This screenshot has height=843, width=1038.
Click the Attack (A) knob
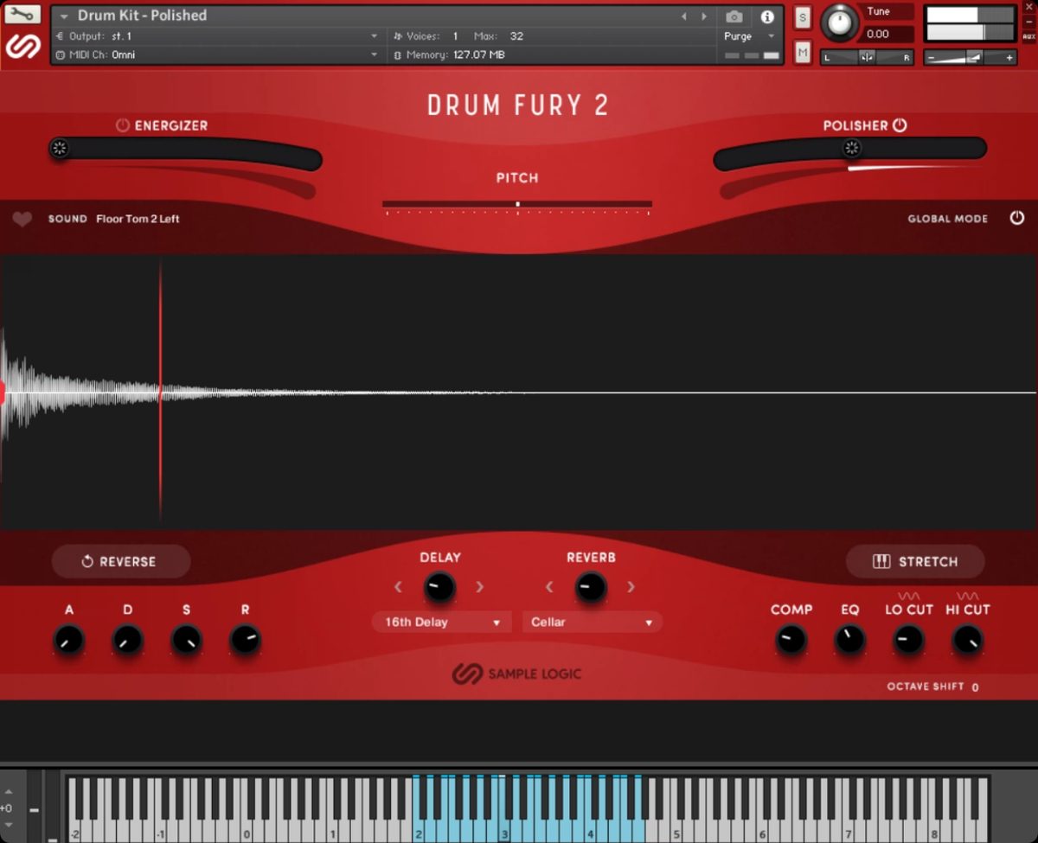[68, 640]
